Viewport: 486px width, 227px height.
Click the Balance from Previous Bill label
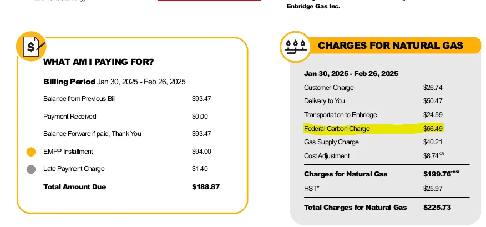click(79, 99)
